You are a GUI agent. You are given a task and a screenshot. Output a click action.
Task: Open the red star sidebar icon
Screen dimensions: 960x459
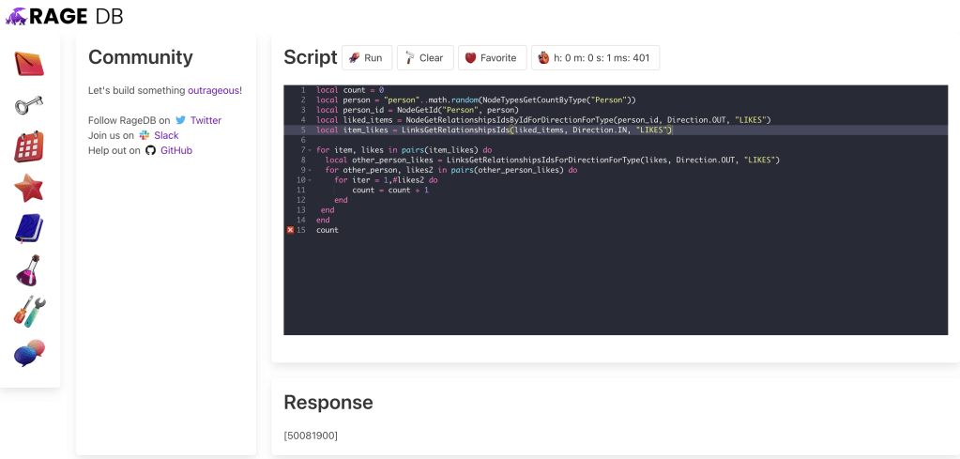[29, 188]
